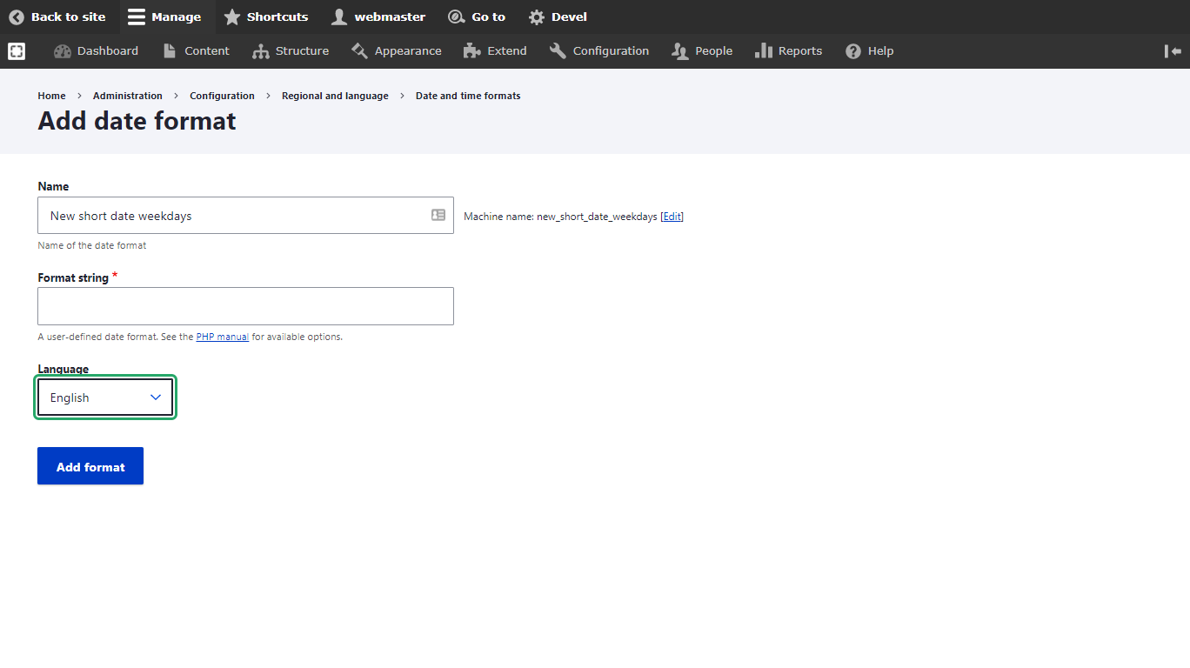Viewport: 1190px width, 668px height.
Task: Open the Structure menu item
Action: pos(291,51)
